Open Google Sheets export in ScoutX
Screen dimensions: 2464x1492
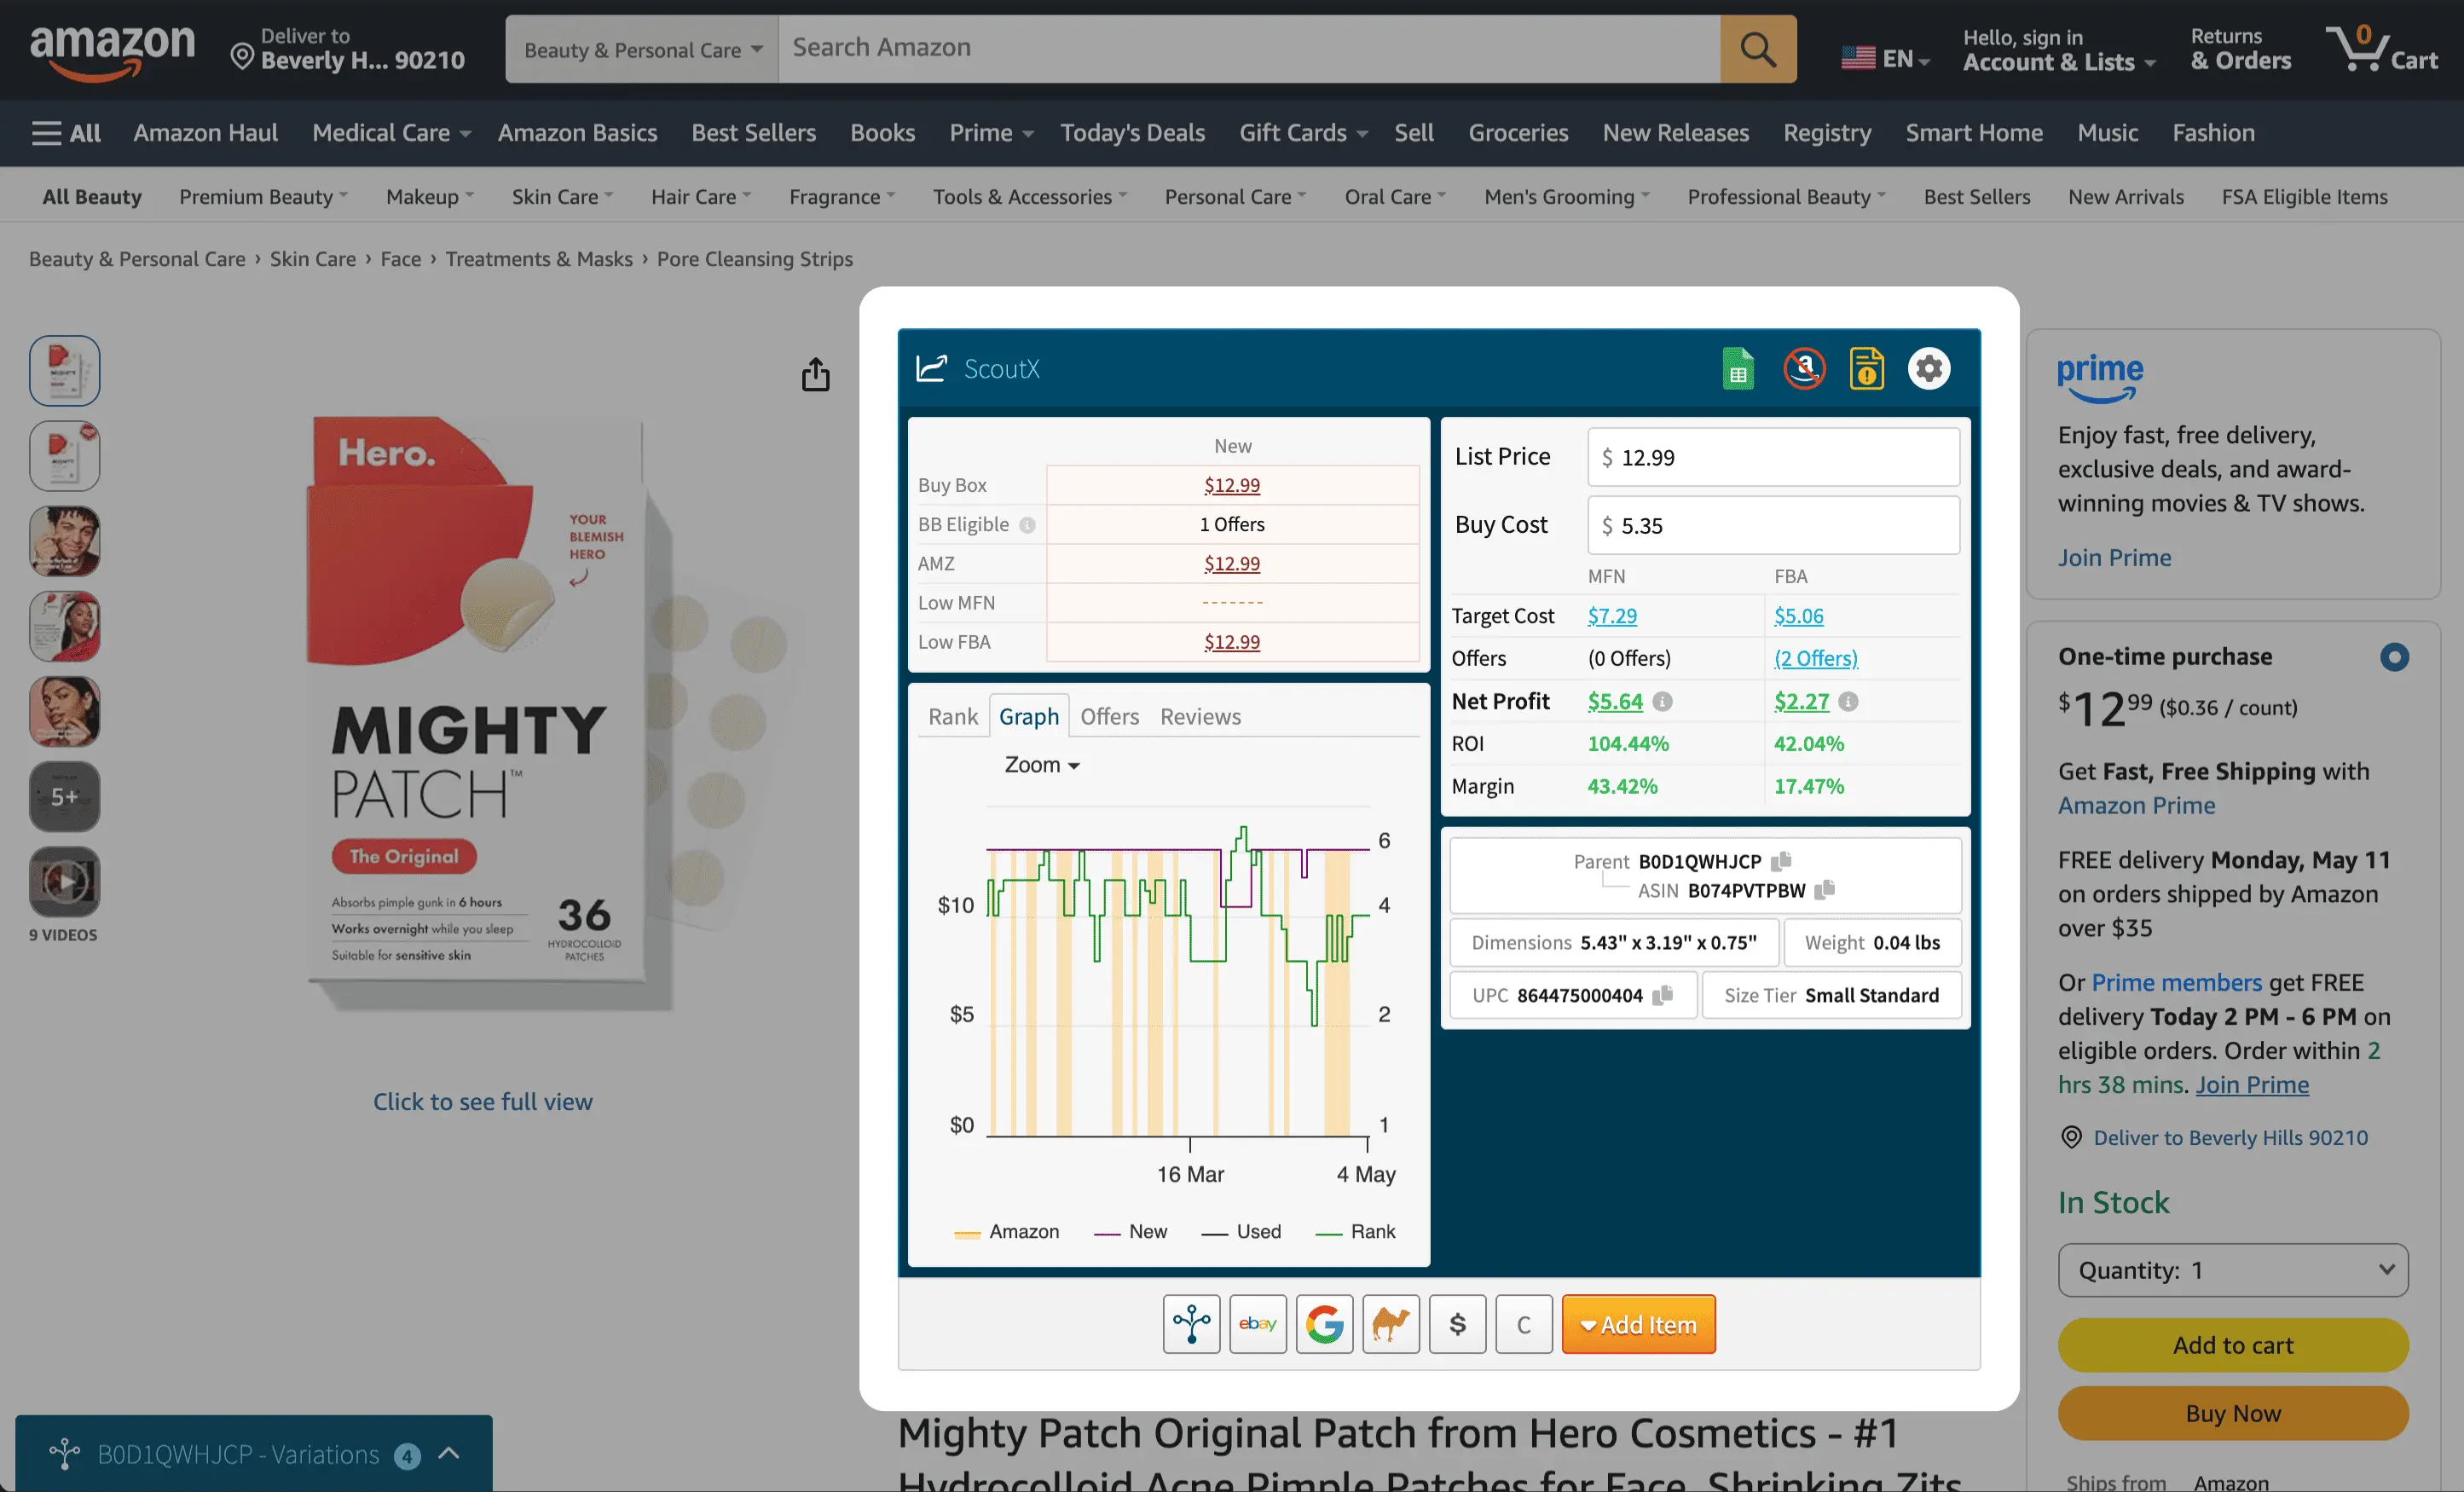point(1738,369)
